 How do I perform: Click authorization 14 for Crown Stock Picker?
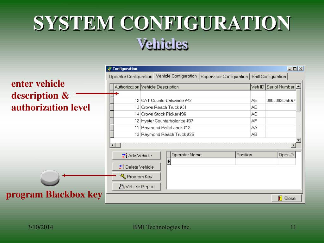pos(127,114)
